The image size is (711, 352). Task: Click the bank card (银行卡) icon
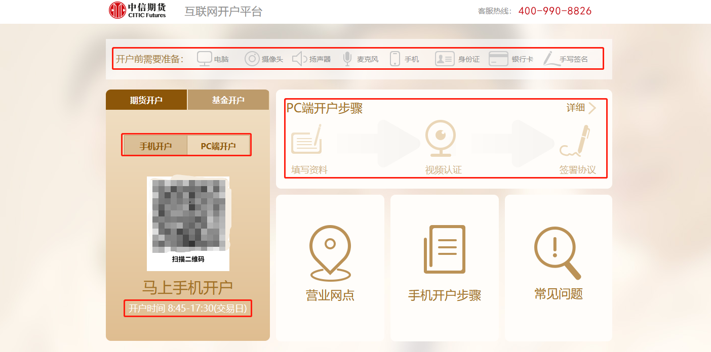coord(498,59)
